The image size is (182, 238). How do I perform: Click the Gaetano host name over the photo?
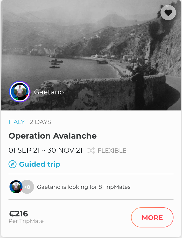[x=49, y=92]
